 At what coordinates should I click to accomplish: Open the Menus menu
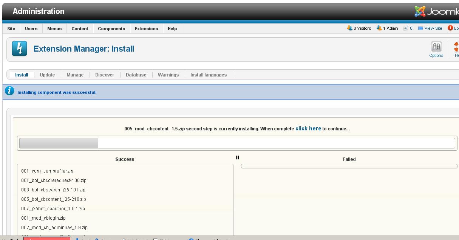pyautogui.click(x=54, y=29)
